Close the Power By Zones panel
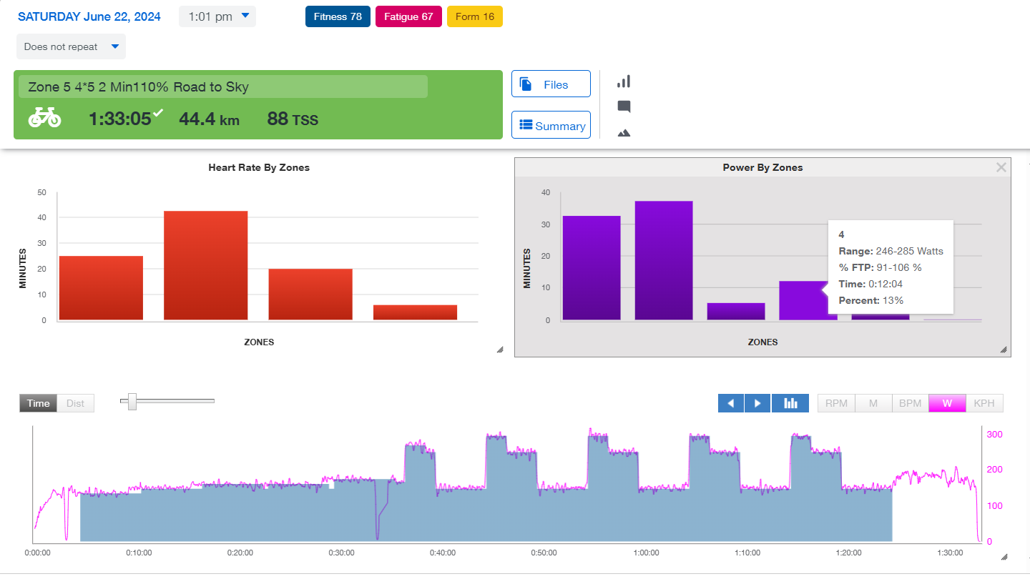Image resolution: width=1030 pixels, height=579 pixels. pyautogui.click(x=1001, y=167)
